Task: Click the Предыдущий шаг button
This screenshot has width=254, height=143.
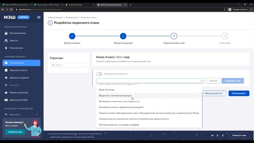Action: point(214,93)
